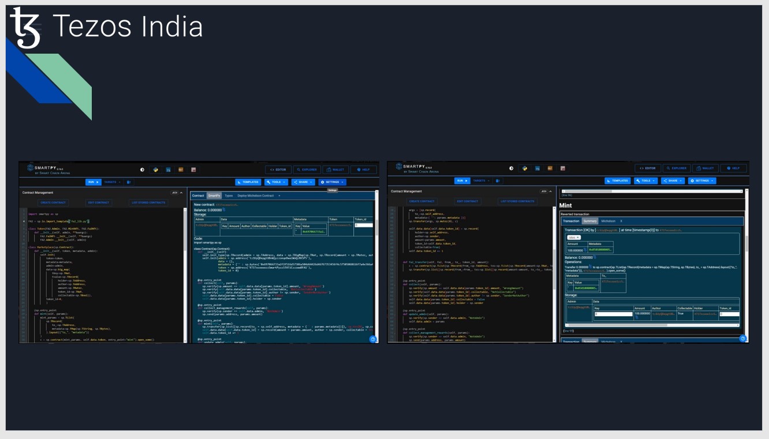The image size is (769, 439).
Task: Open Templates in left screenshot
Action: [248, 182]
